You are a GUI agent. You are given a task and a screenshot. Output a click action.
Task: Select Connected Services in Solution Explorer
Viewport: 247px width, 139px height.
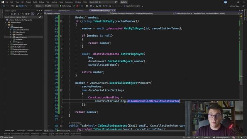tap(22, 30)
